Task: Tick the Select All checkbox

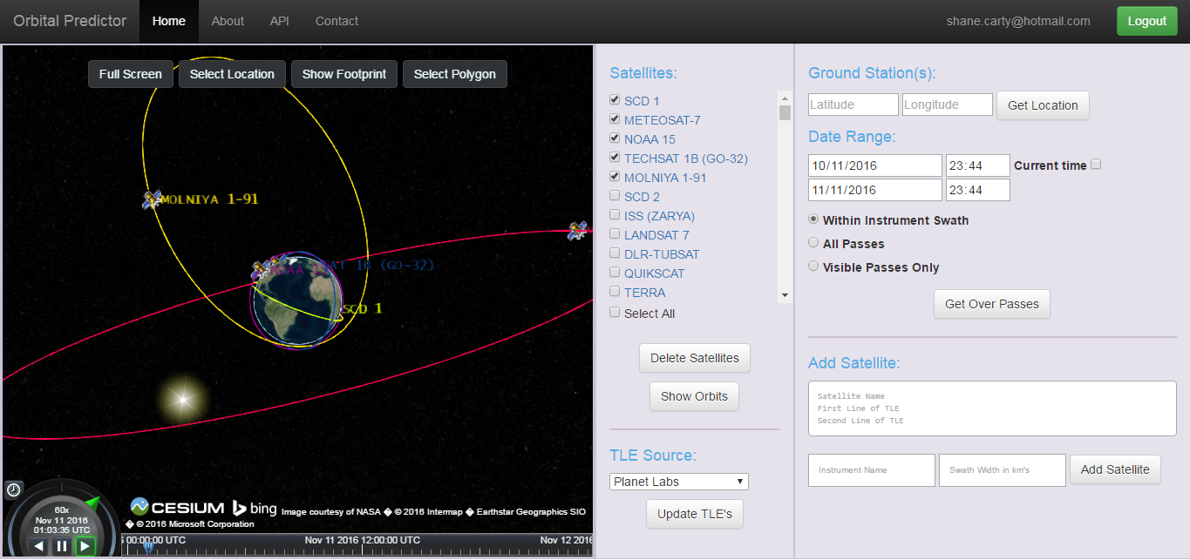Action: (615, 311)
